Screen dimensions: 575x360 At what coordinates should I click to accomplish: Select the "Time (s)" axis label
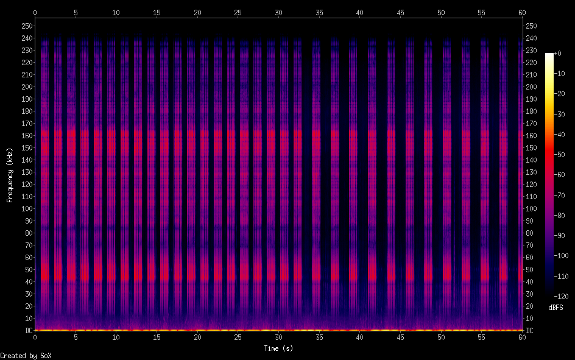[279, 348]
